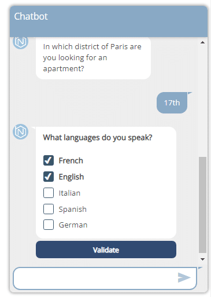
Task: Tick the Spanish checkbox
Action: [x=49, y=209]
